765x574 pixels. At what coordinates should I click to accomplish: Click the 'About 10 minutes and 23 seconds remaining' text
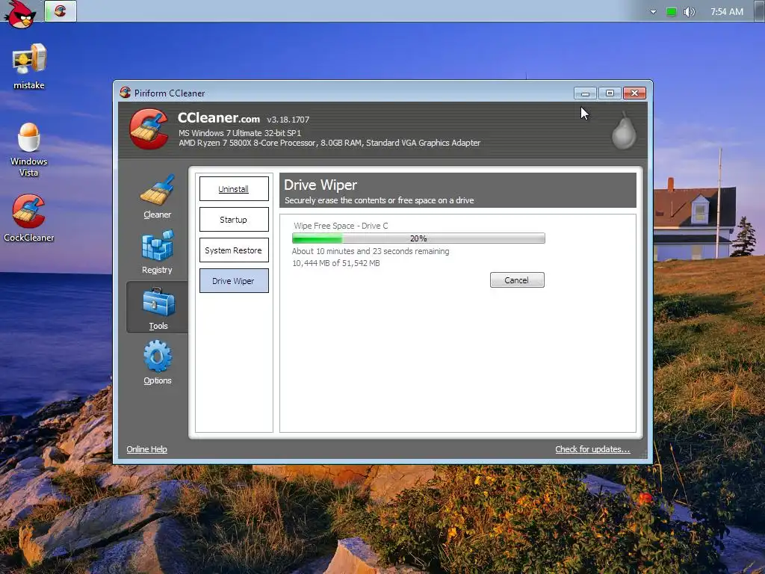(x=371, y=251)
